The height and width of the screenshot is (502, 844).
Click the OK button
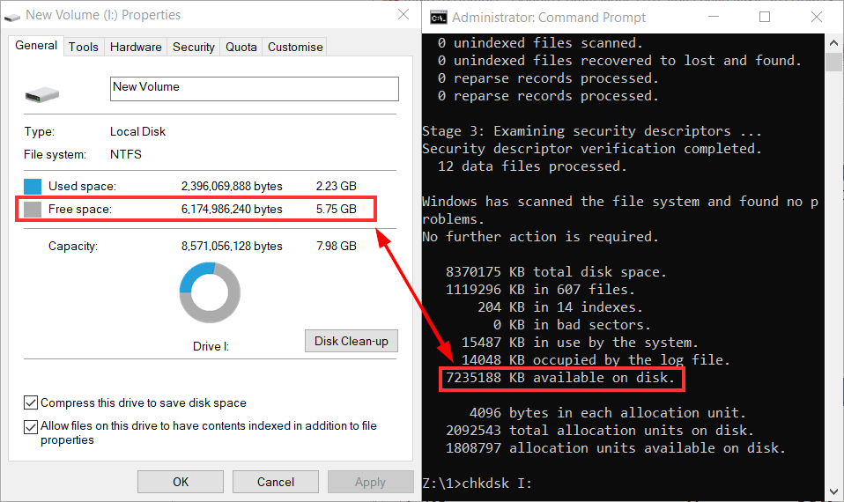[181, 482]
